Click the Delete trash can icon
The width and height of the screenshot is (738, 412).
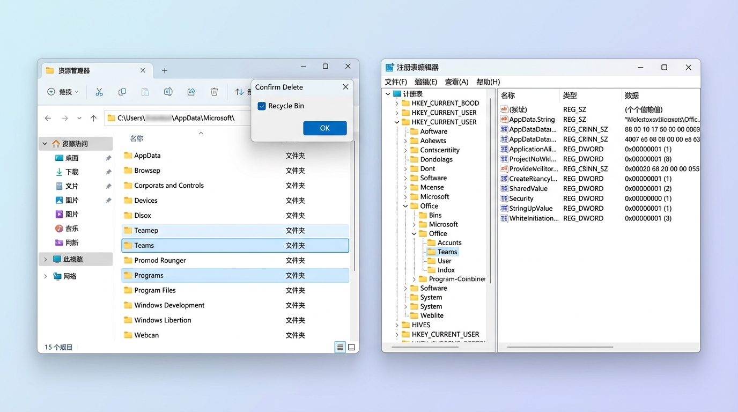coord(214,92)
